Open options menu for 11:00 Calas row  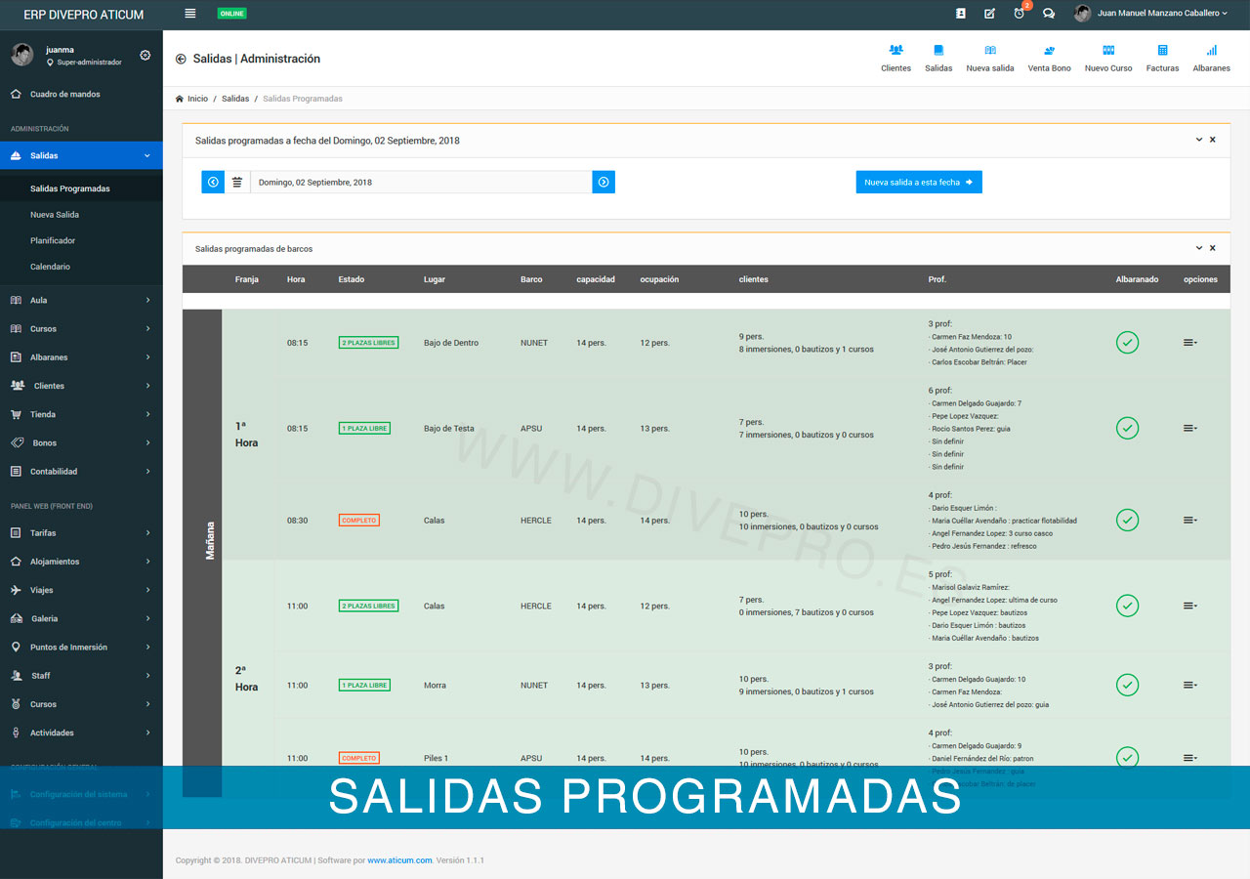tap(1190, 606)
